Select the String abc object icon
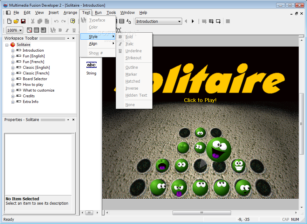307x224 pixels. click(x=92, y=65)
